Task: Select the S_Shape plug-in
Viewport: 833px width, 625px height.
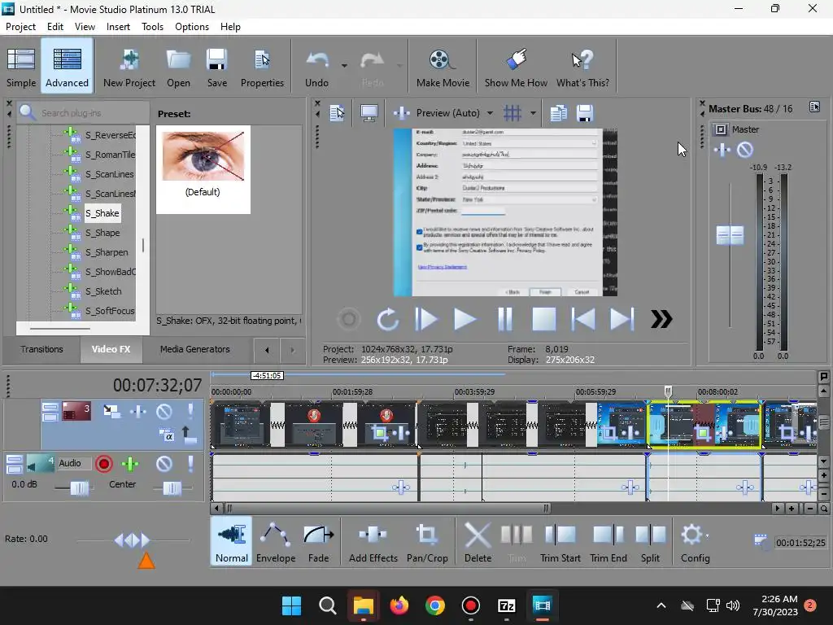Action: click(102, 233)
